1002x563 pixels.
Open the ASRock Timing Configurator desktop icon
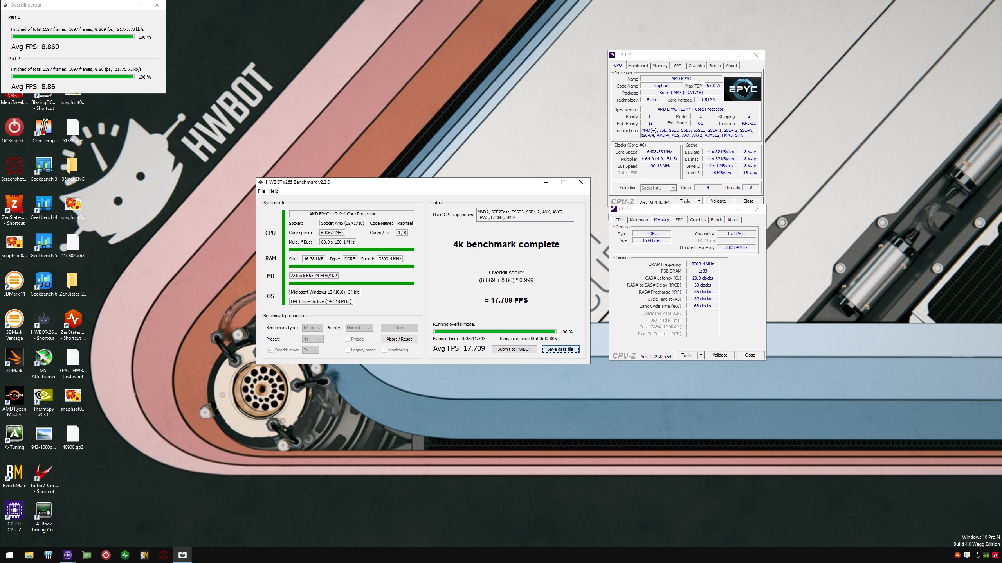pyautogui.click(x=43, y=517)
